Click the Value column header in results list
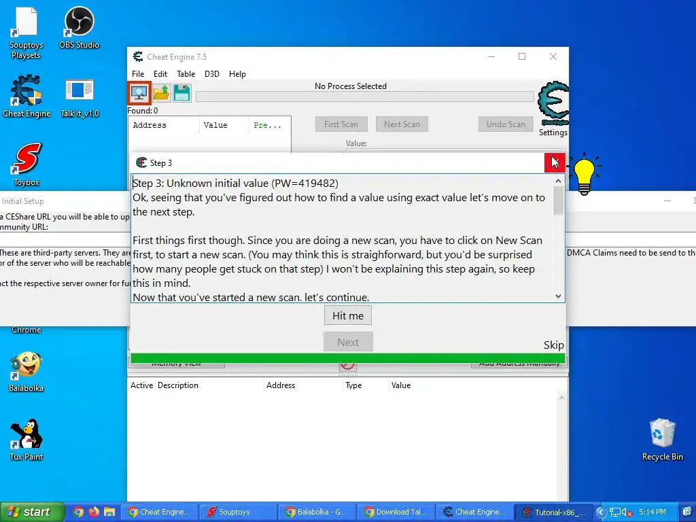Viewport: 696px width, 522px height. (x=224, y=125)
